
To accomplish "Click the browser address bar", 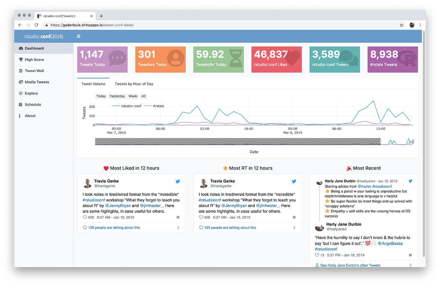I will point(172,25).
